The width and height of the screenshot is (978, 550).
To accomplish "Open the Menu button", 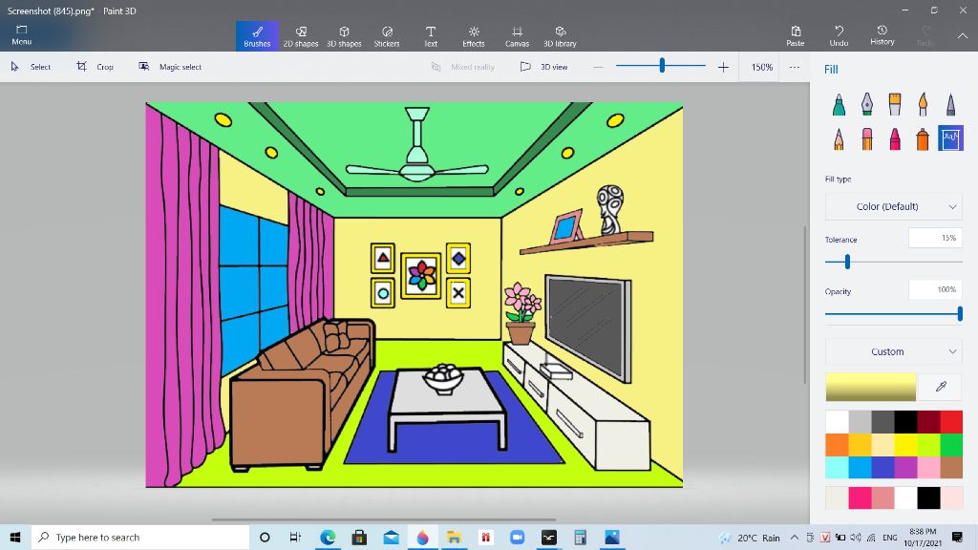I will point(22,35).
